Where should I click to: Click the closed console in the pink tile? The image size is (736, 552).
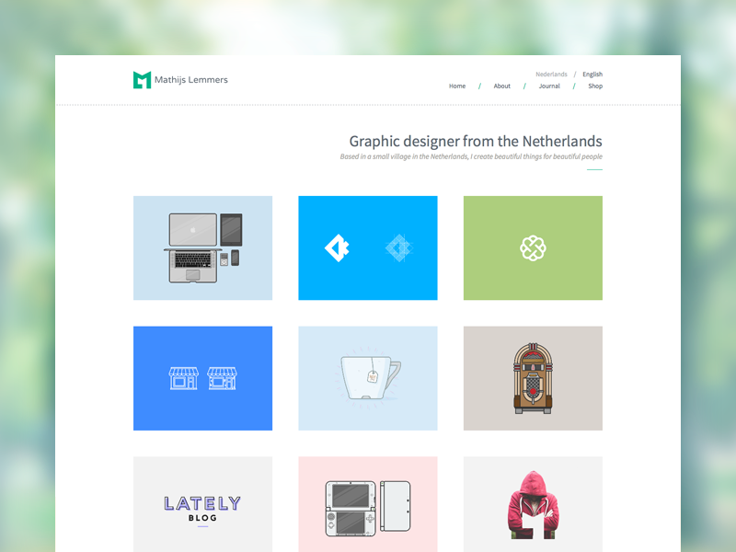tap(396, 506)
